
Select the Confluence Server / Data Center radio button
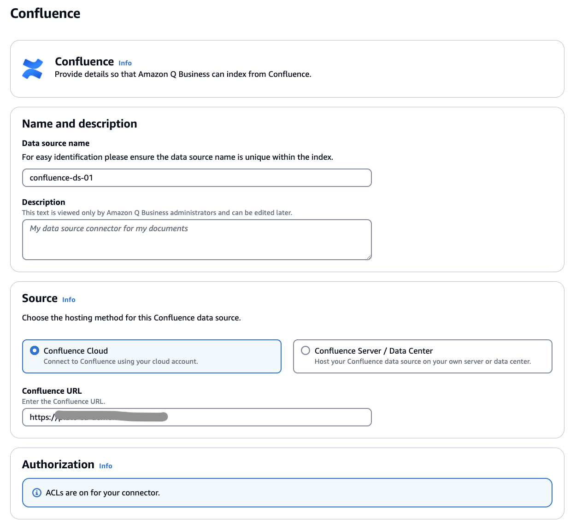click(306, 350)
